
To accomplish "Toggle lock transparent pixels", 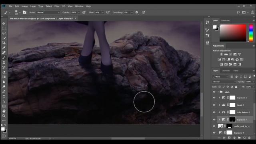I will tap(220, 87).
